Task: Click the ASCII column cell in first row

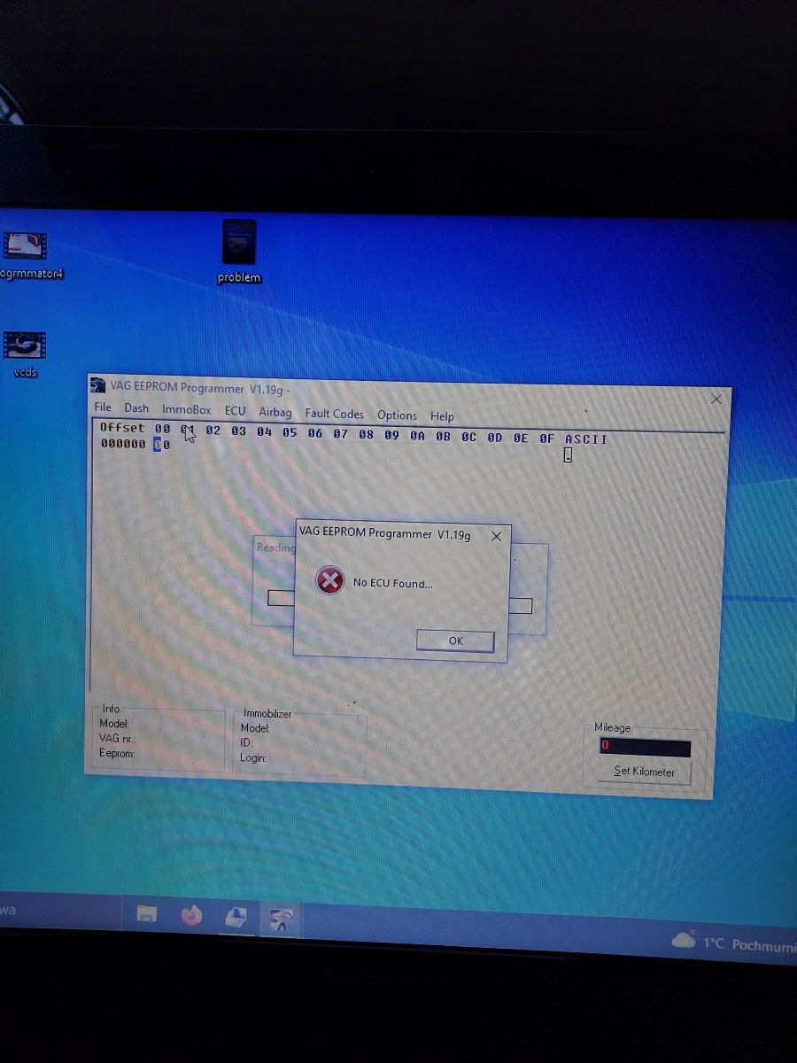Action: click(x=569, y=455)
